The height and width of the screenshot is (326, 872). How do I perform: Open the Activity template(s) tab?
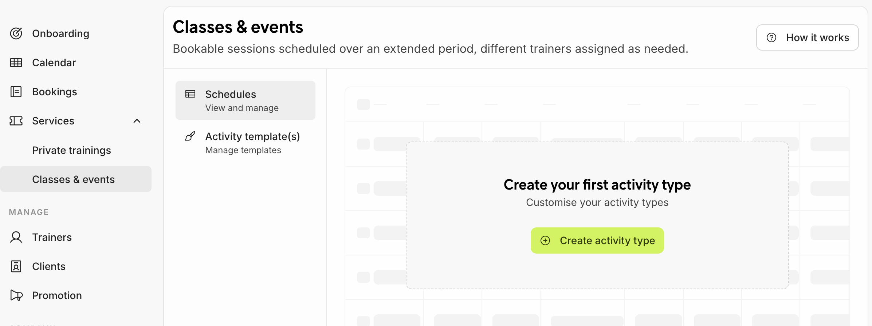[252, 143]
